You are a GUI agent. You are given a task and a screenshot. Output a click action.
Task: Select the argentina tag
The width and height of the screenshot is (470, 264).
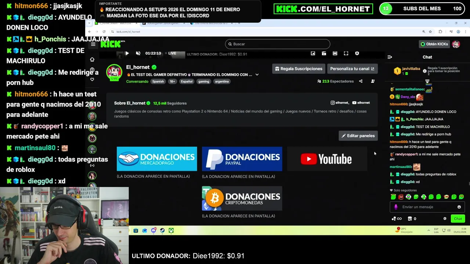pyautogui.click(x=222, y=81)
